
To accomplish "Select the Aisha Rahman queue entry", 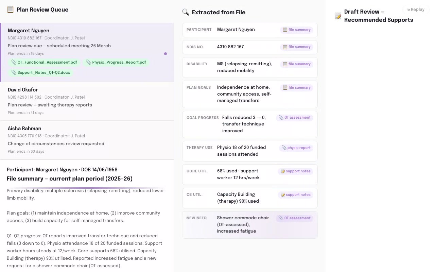I will 87,140.
